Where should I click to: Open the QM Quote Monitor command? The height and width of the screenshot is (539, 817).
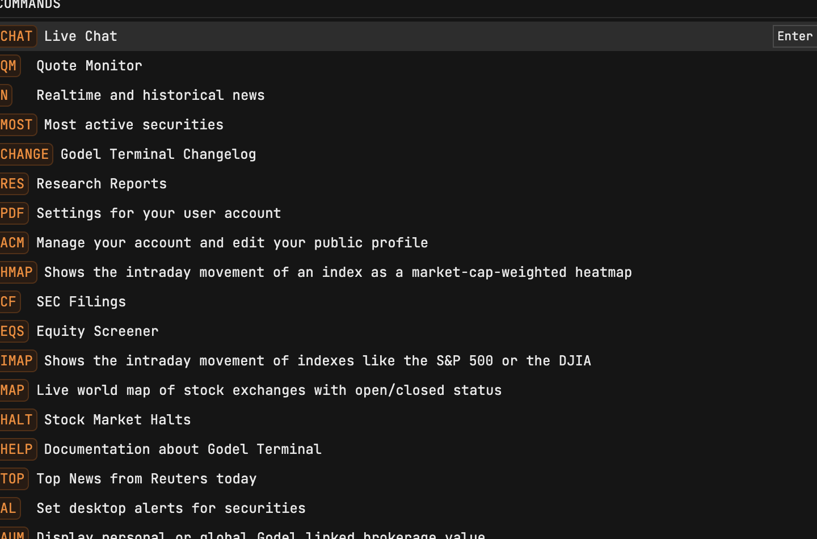coord(408,66)
